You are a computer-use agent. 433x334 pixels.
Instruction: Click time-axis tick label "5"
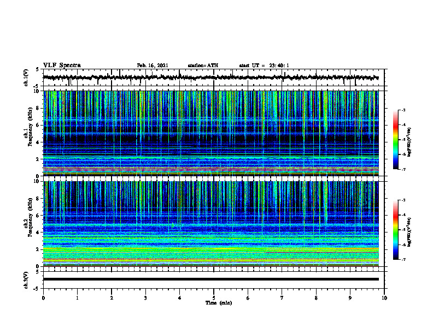[214, 298]
